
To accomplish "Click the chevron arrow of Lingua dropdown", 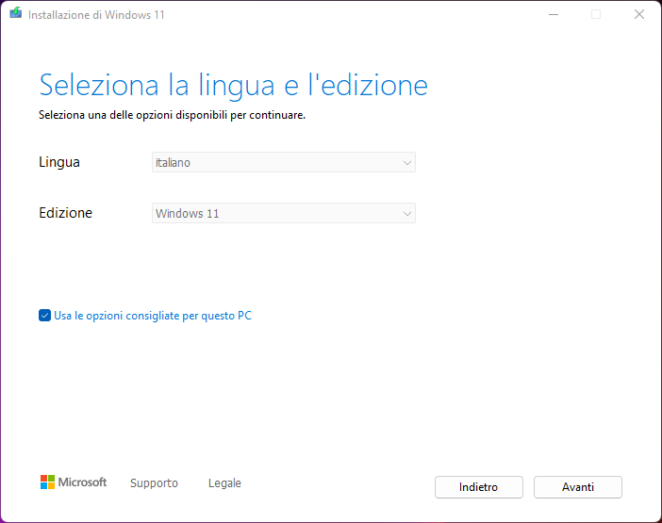I will click(x=406, y=163).
